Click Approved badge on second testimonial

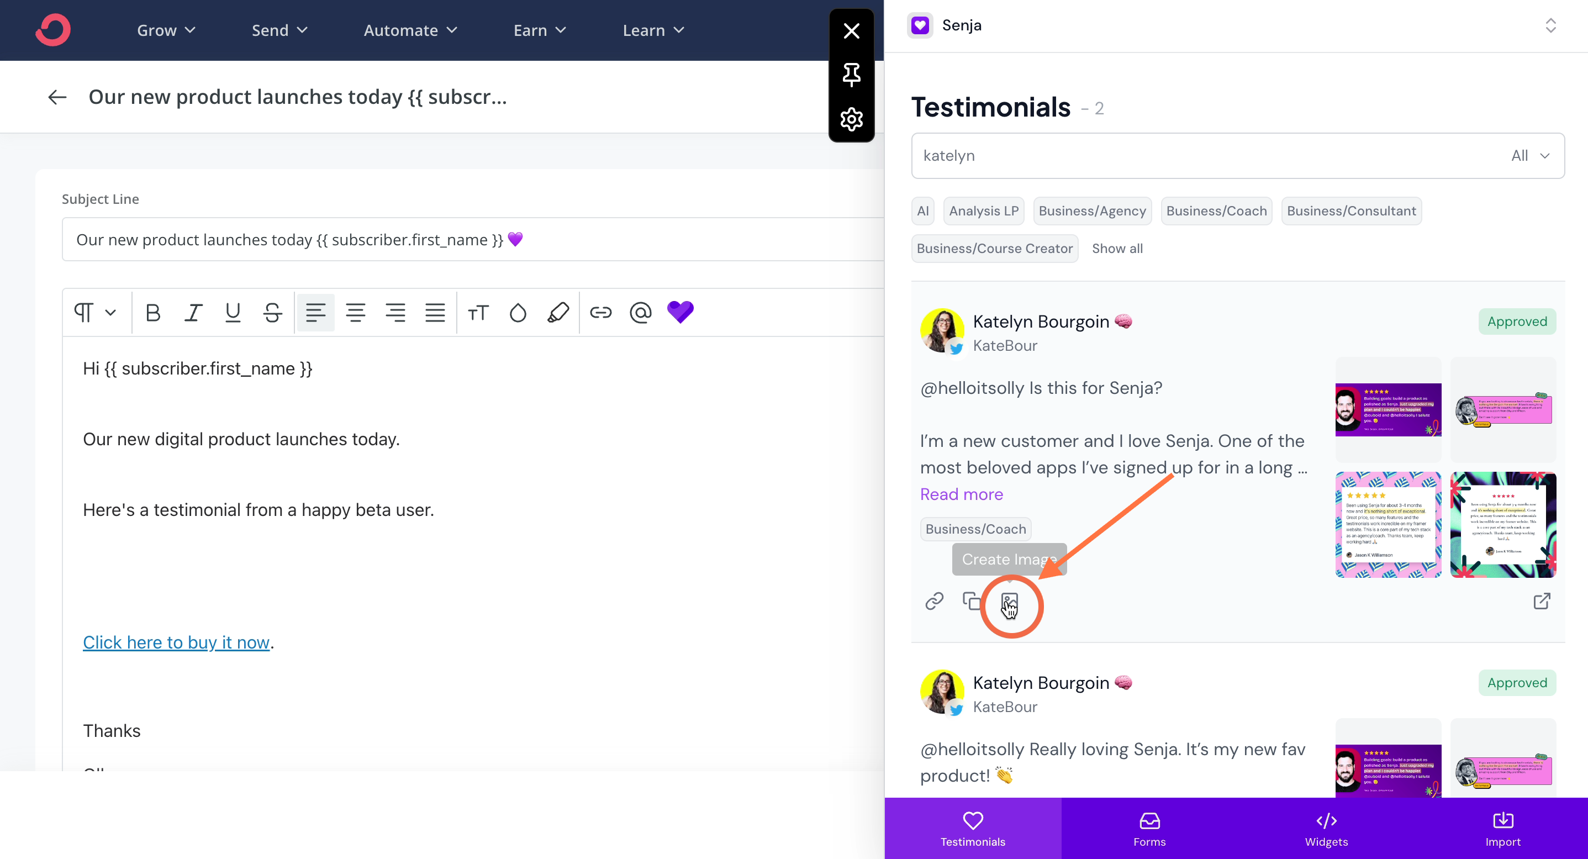[x=1517, y=683]
